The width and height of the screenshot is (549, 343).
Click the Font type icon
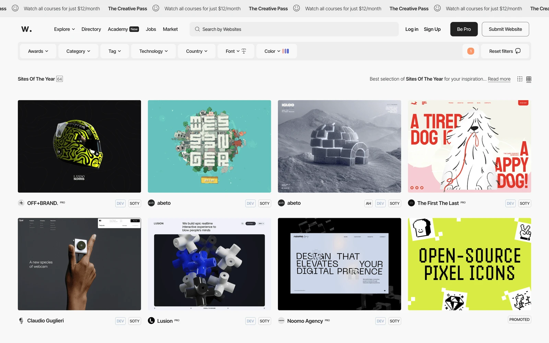coord(244,51)
